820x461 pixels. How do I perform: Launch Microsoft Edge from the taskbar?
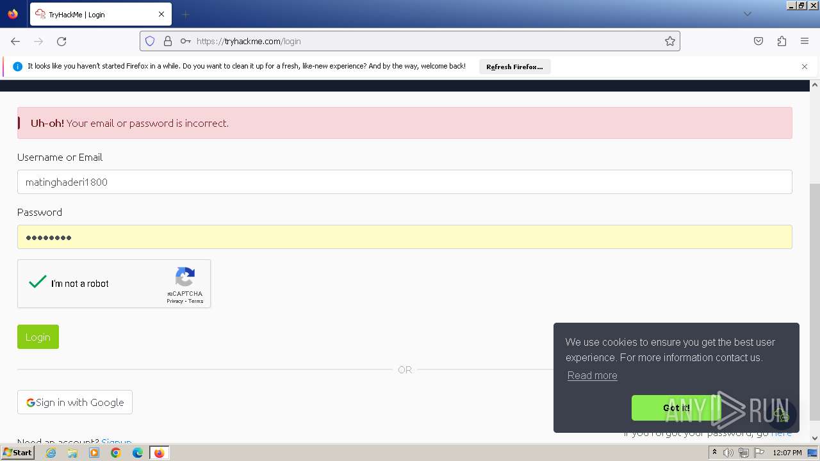[x=138, y=453]
